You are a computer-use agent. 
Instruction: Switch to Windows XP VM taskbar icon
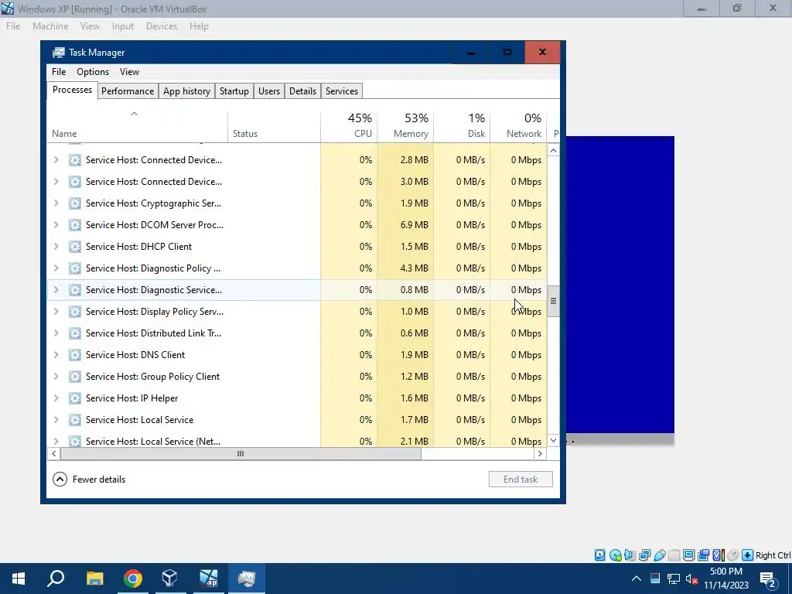(208, 579)
